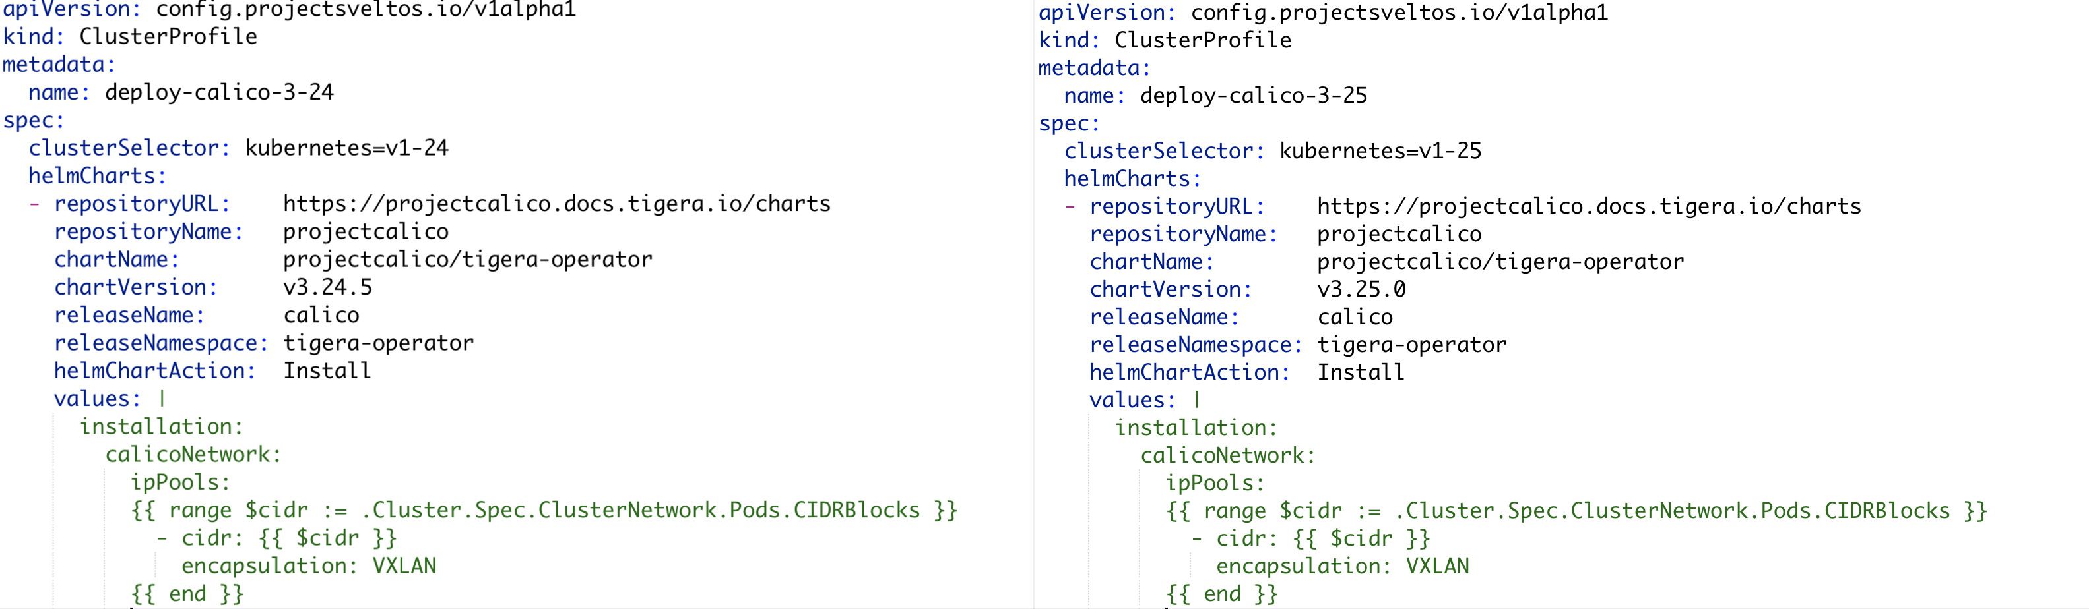Click the left panel's calicoNetwork key
The width and height of the screenshot is (2089, 609).
pos(193,454)
